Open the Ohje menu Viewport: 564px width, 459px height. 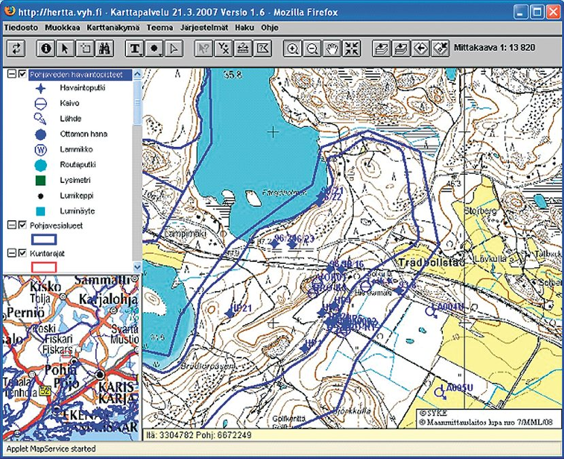270,28
